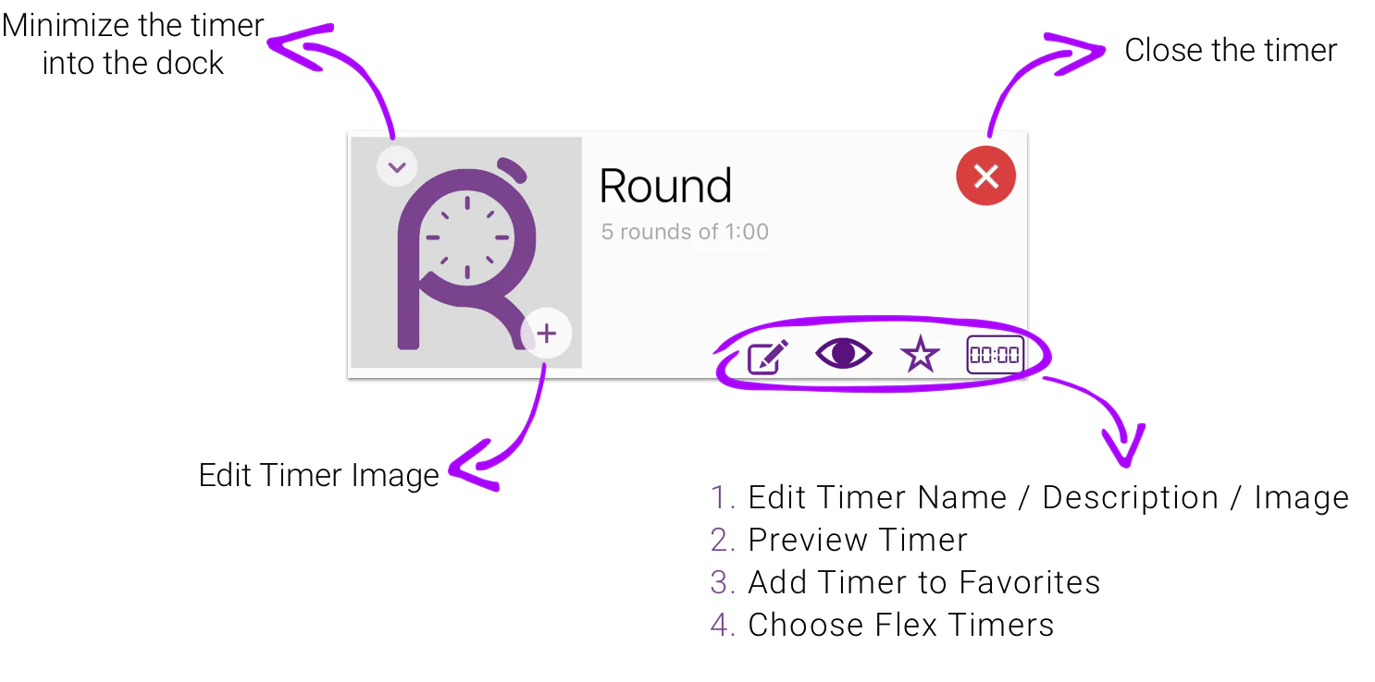Minimize the timer using the chevron button

pos(397,167)
